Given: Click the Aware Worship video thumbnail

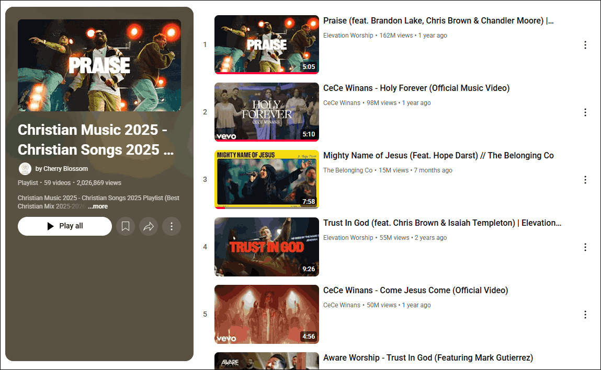Looking at the screenshot, I should (266, 361).
